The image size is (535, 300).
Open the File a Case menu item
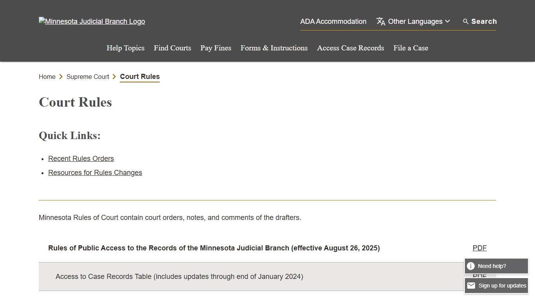[x=410, y=48]
